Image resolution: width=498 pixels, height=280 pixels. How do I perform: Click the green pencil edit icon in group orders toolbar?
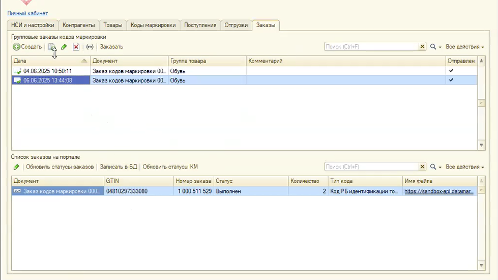64,47
